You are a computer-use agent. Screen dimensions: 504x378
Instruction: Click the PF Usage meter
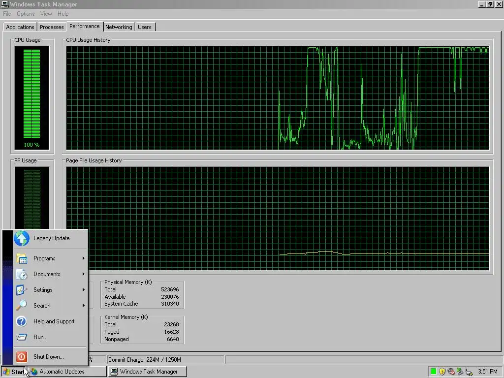click(x=32, y=198)
